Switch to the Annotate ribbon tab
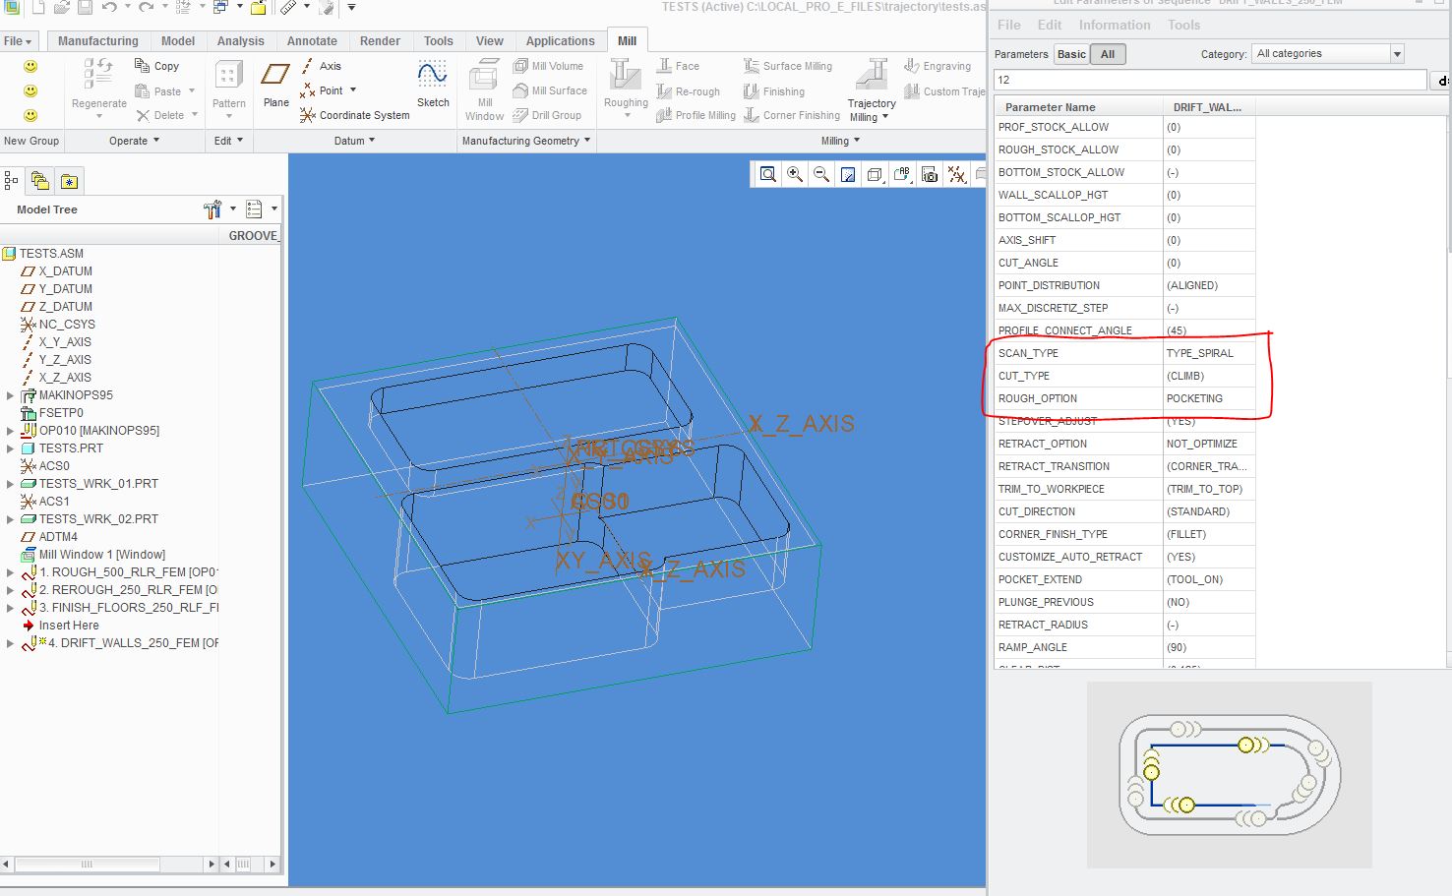Viewport: 1452px width, 896px height. pyautogui.click(x=312, y=41)
